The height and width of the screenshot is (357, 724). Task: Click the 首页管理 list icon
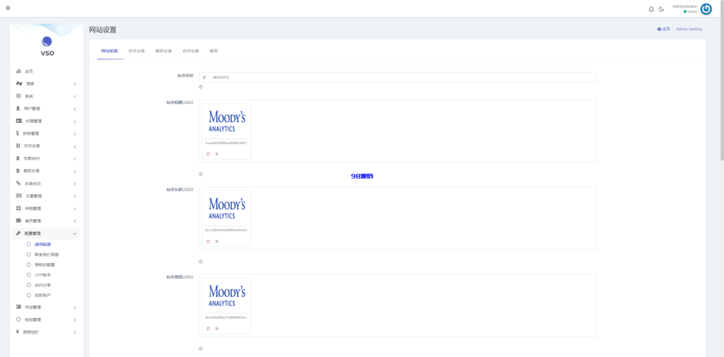18,221
